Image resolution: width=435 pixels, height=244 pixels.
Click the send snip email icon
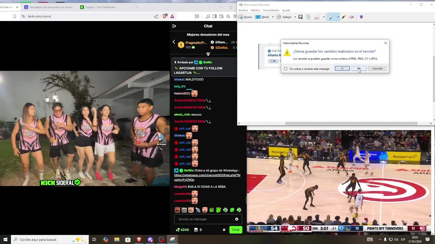pyautogui.click(x=317, y=17)
